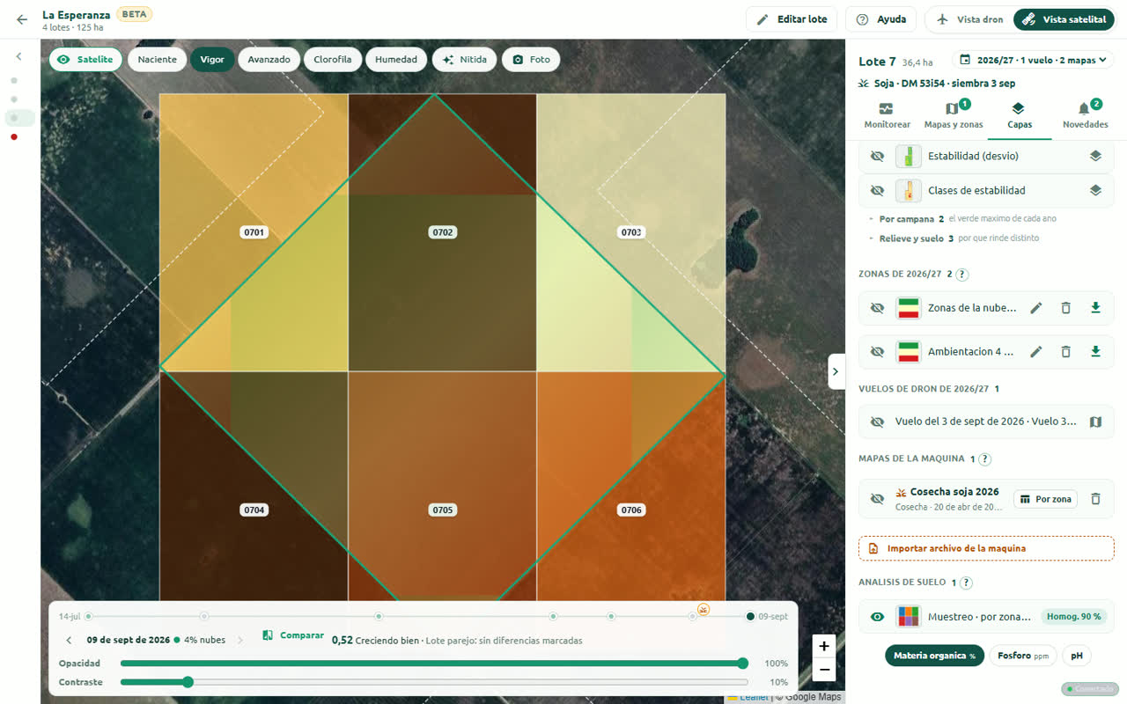Screen dimensions: 1127x704
Task: Zoom in on the map
Action: point(823,646)
